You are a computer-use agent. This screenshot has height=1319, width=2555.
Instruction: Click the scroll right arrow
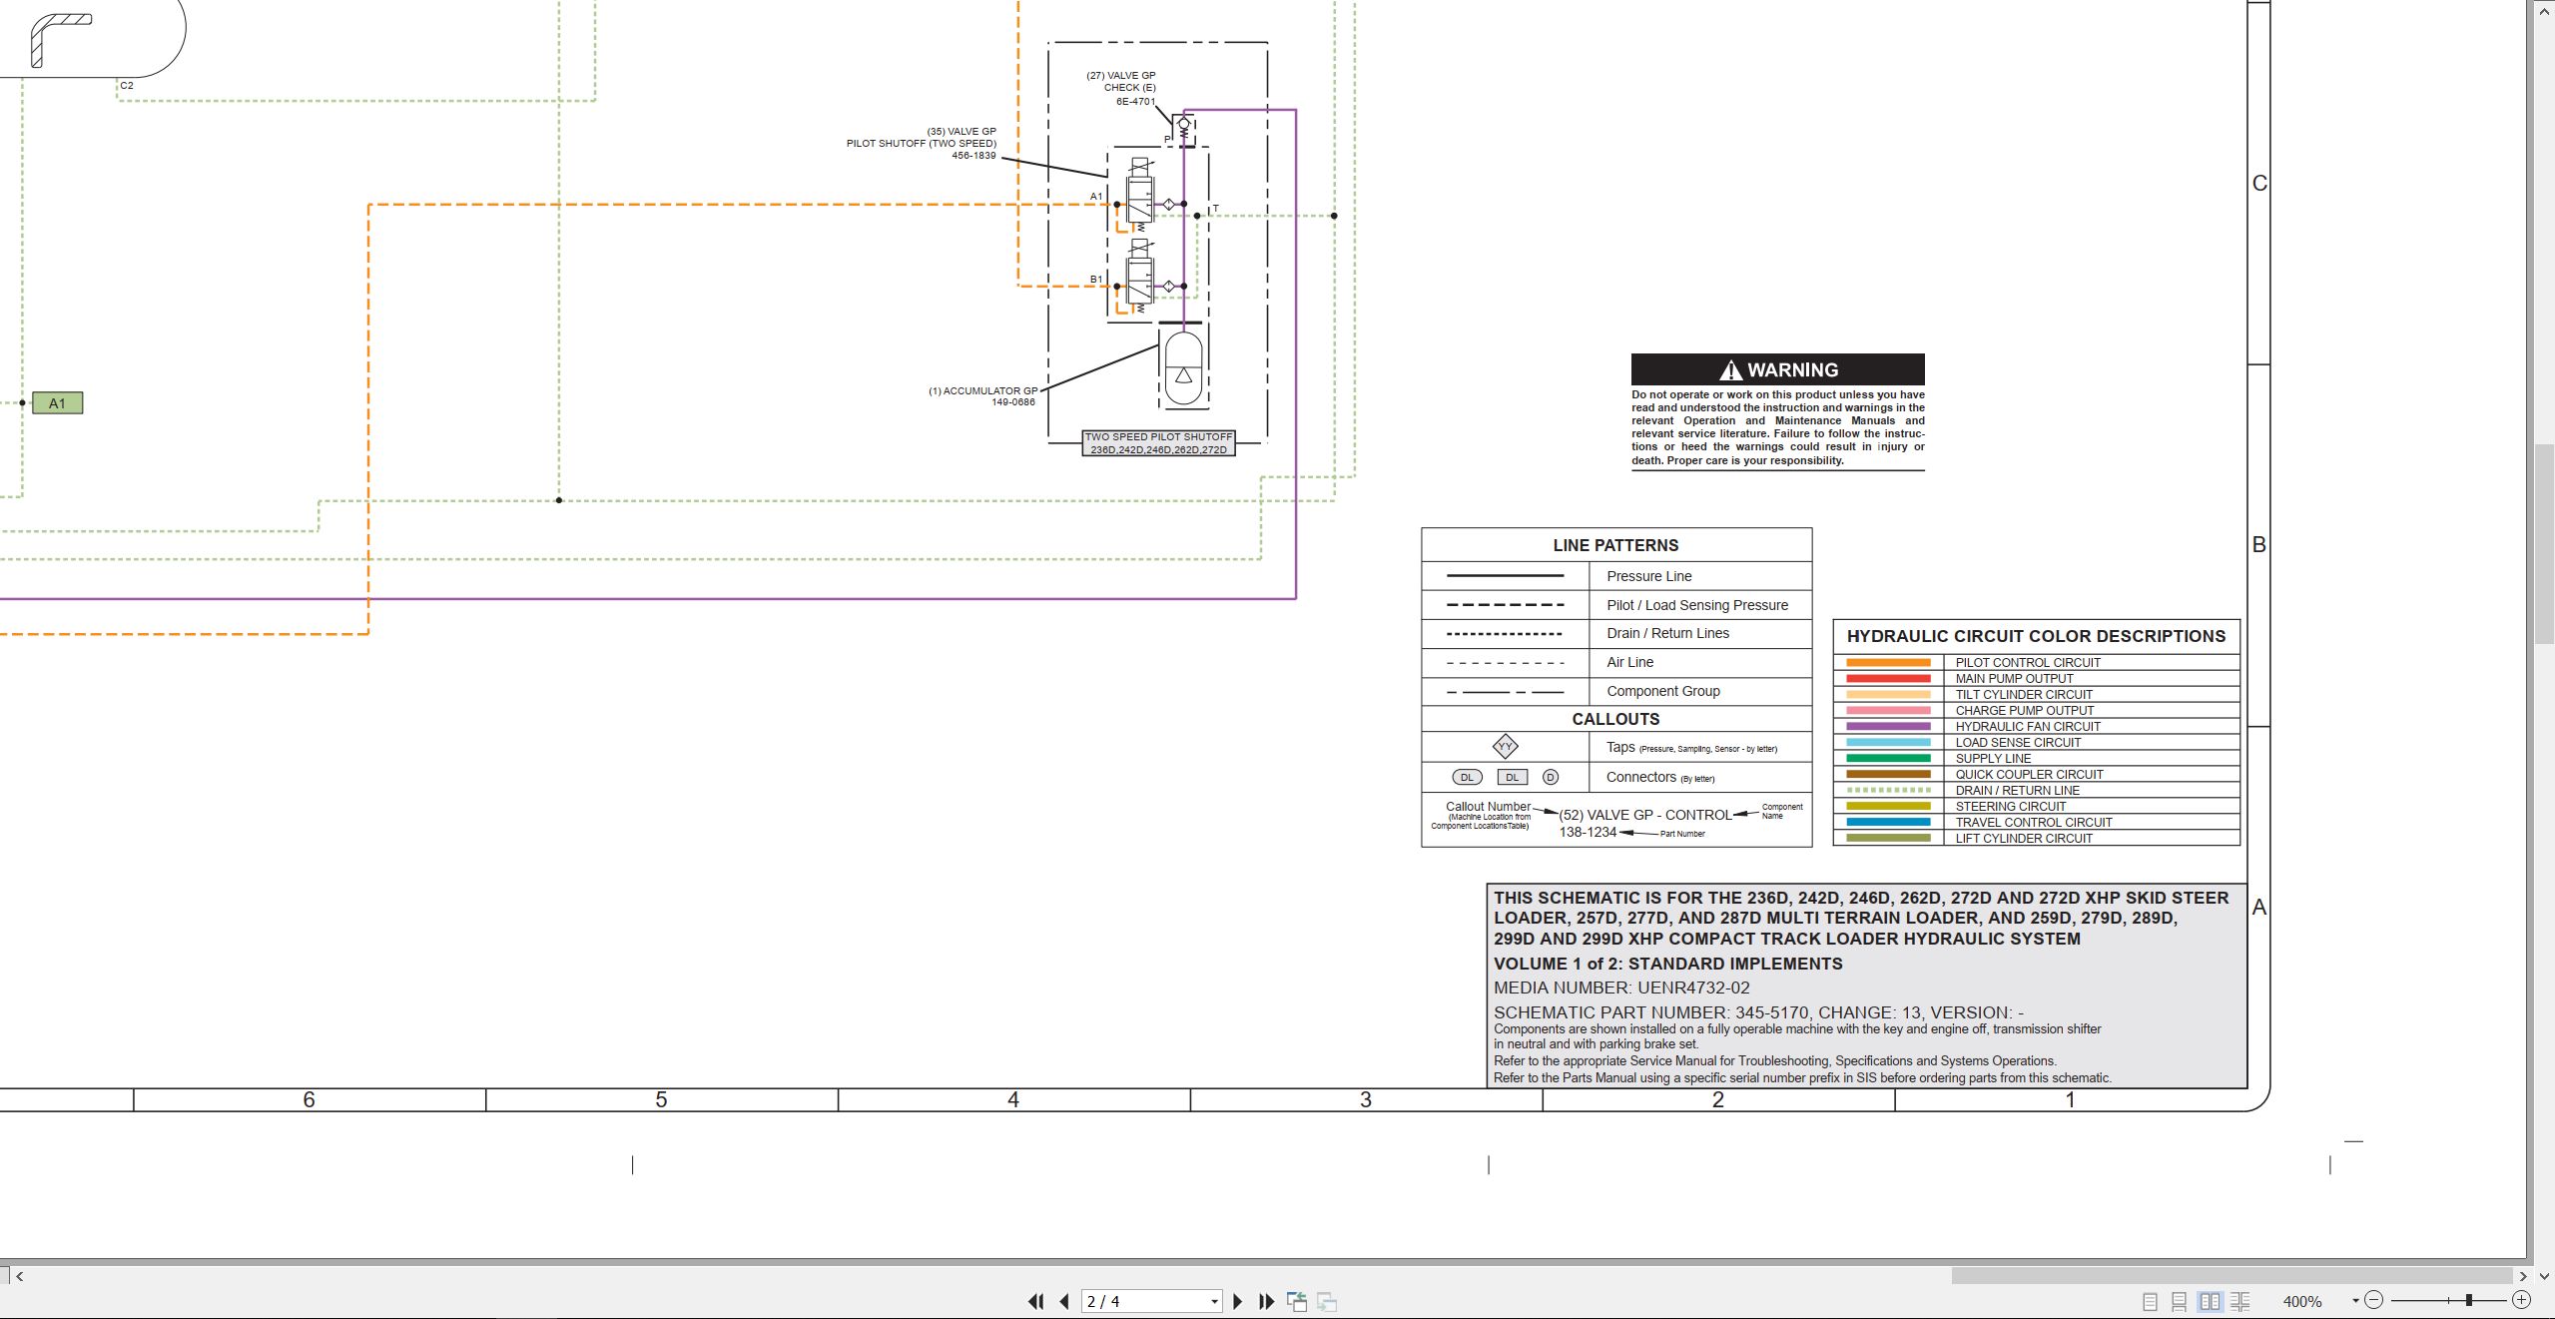point(2523,1276)
